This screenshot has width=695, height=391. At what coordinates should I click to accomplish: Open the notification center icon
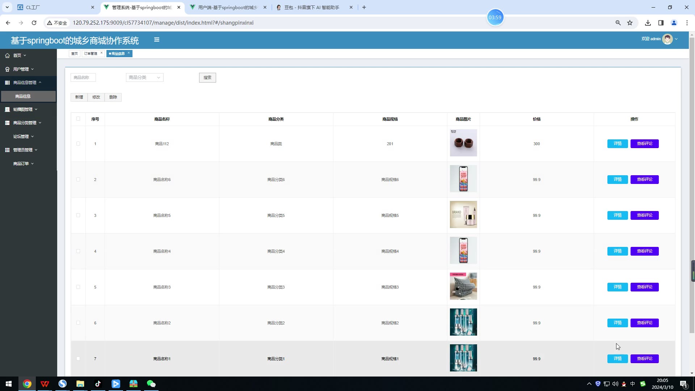point(683,384)
